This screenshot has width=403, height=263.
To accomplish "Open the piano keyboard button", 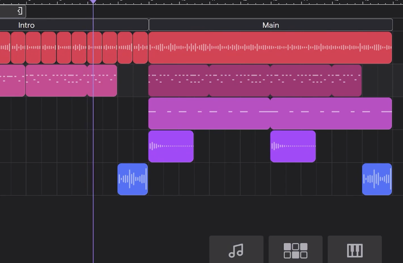I will click(355, 250).
